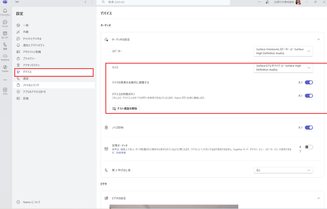Select プライバシー in settings menu
Image resolution: width=327 pixels, height=209 pixels.
point(29,58)
